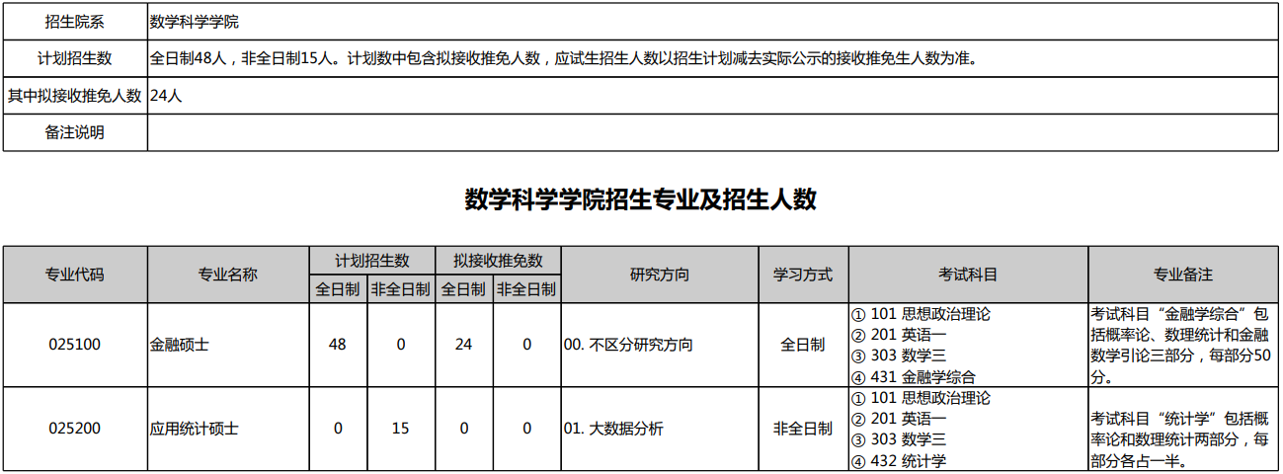Select the 24人 value cell
Image resolution: width=1283 pixels, height=474 pixels.
point(166,96)
